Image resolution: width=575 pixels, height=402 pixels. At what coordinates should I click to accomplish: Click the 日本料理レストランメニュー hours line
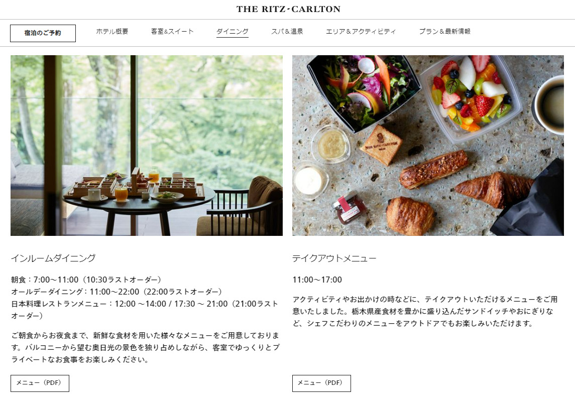[x=145, y=310]
